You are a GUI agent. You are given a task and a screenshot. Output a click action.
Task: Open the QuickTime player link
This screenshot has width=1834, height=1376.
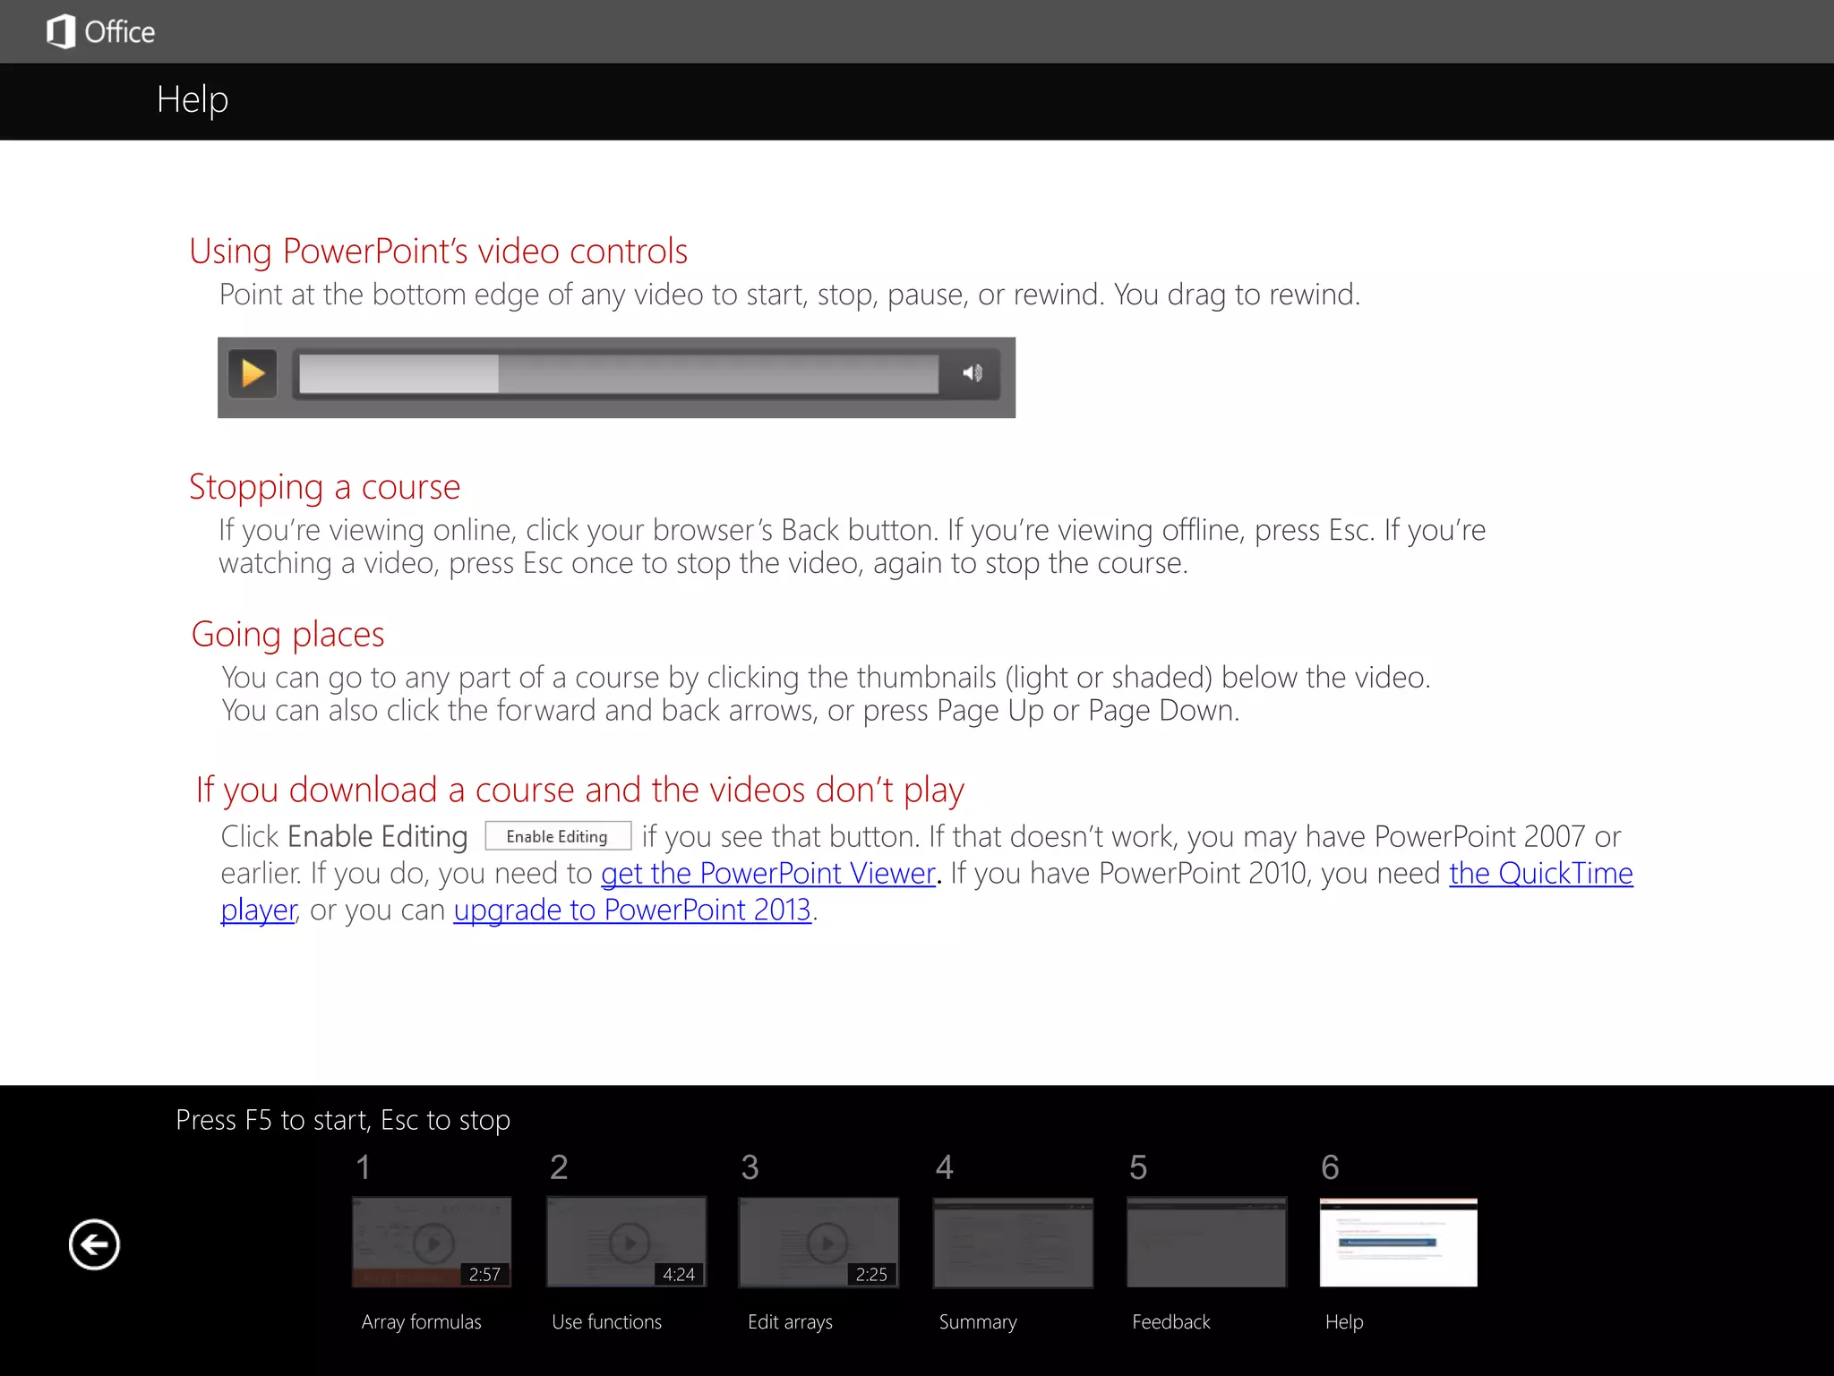coord(1540,873)
